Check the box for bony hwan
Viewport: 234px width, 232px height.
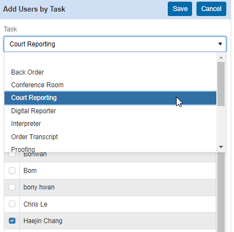pyautogui.click(x=12, y=187)
